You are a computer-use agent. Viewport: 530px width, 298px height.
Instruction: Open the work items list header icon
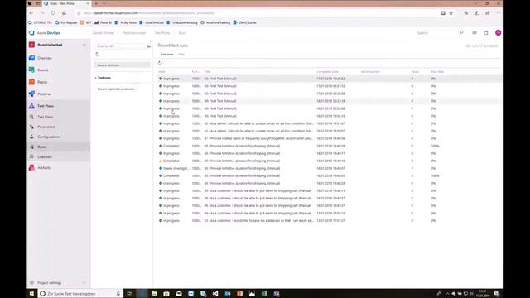475,33
